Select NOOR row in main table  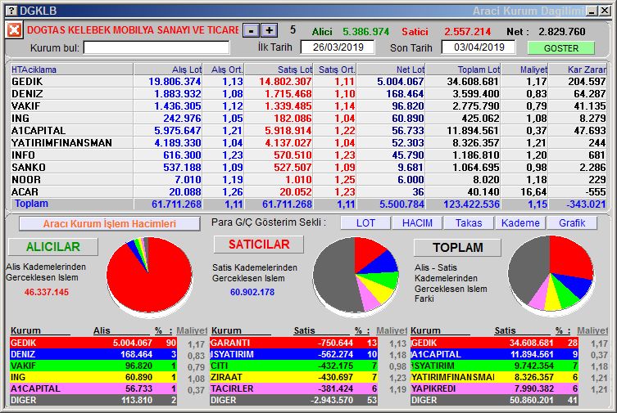pos(308,179)
